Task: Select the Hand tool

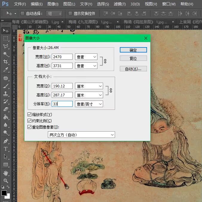Action: pos(6,173)
